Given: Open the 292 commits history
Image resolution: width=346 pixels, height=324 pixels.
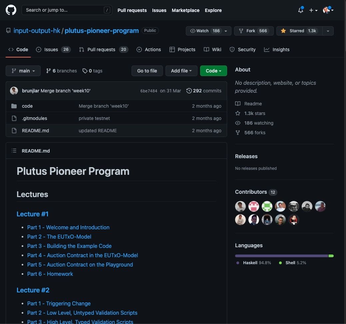Looking at the screenshot, I should click(x=204, y=91).
